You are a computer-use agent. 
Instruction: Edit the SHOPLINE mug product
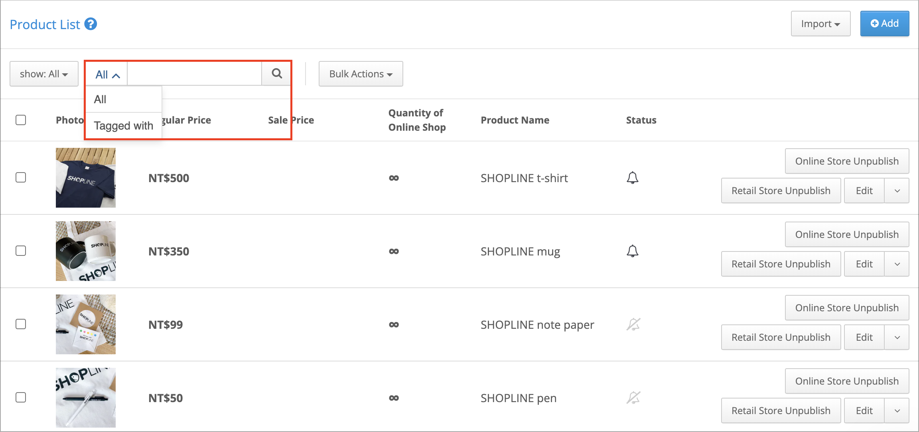(864, 264)
